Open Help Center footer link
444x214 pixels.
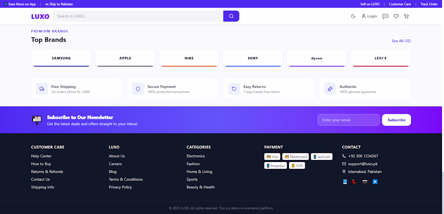tap(41, 156)
